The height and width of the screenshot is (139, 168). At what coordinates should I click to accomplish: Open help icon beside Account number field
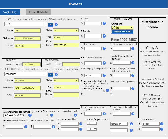click(x=30, y=115)
